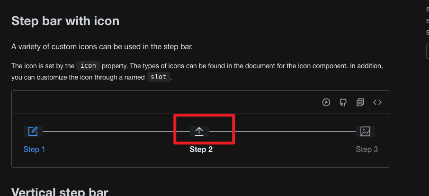Click the Vertical step bar heading
The height and width of the screenshot is (196, 429).
(60, 192)
